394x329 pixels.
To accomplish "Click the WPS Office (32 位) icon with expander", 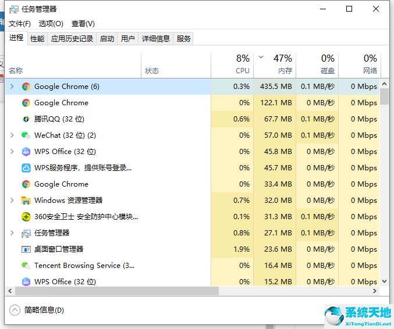I will (x=26, y=152).
